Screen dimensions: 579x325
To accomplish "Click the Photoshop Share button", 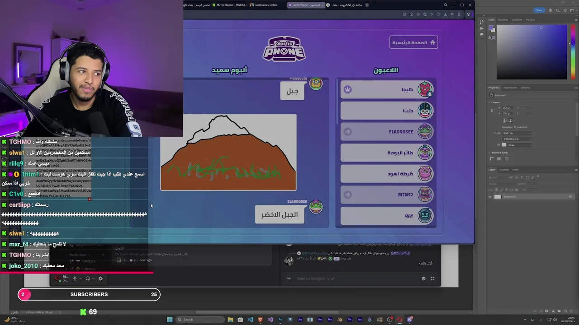I will click(x=539, y=10).
